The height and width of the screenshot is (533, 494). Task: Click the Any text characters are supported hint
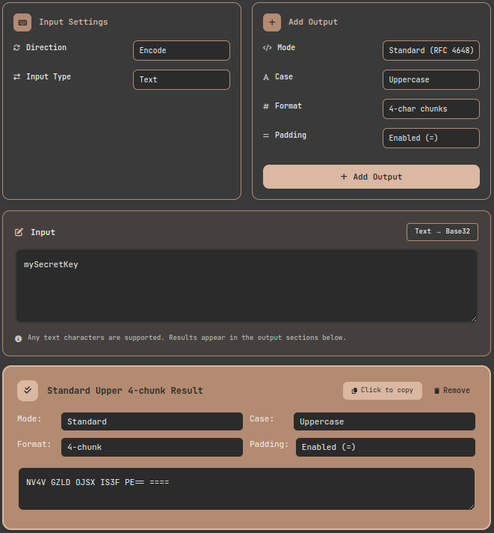click(187, 338)
